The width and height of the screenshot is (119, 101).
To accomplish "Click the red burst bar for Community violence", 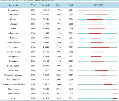I will [x=103, y=75].
